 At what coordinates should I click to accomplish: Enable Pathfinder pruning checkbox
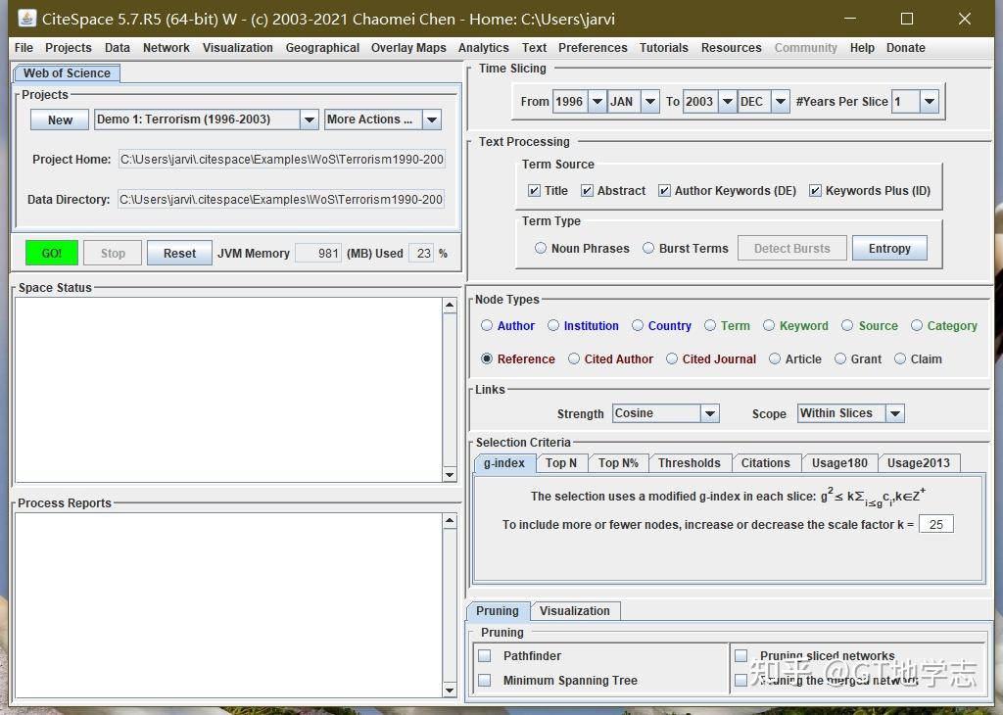pos(485,655)
